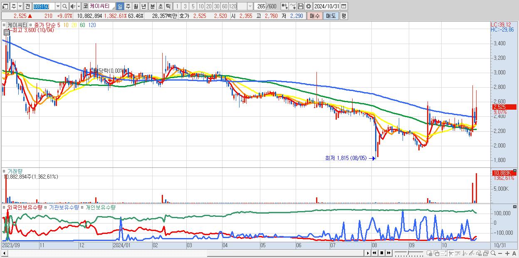519x258 pixels.
Task: Click the 매도 sell button
Action: [x=331, y=16]
